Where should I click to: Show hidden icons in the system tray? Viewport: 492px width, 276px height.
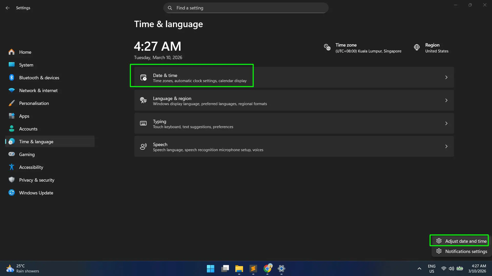419,269
